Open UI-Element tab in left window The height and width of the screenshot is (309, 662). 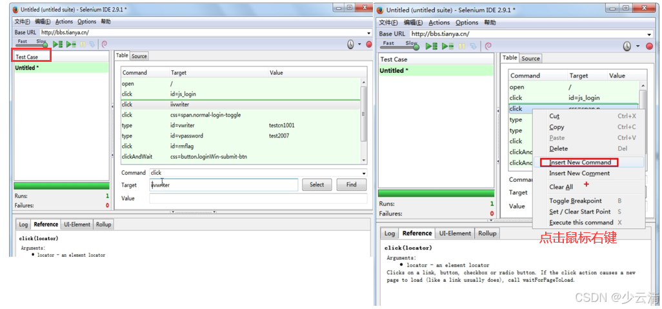point(77,224)
